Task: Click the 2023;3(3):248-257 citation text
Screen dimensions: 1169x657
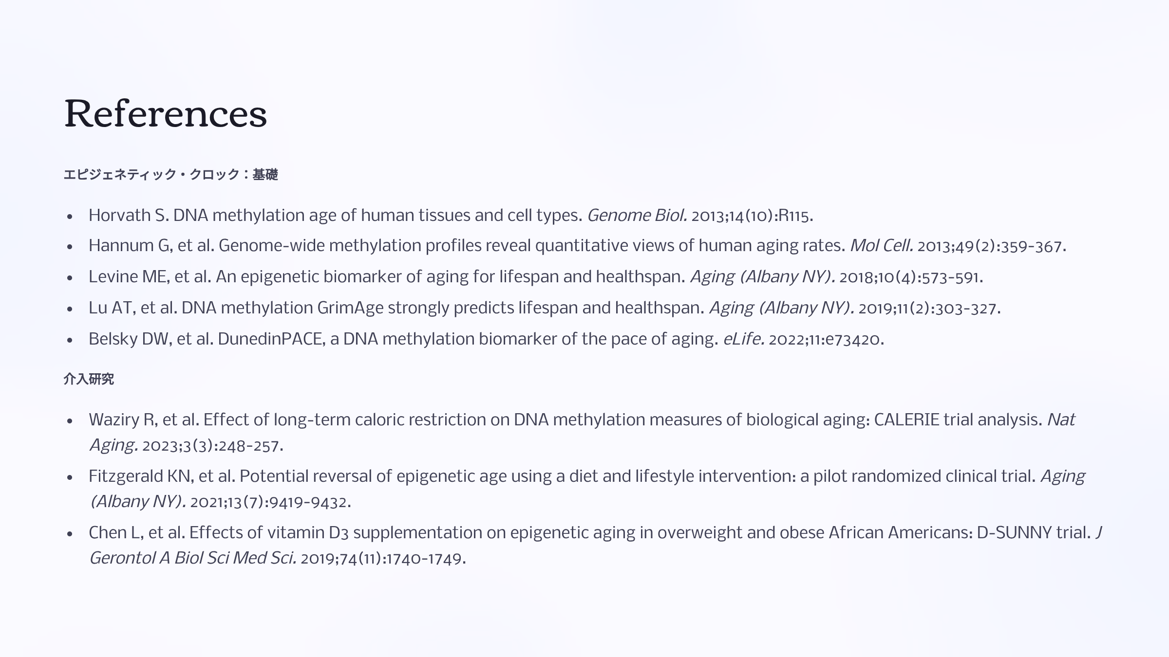Action: tap(212, 446)
